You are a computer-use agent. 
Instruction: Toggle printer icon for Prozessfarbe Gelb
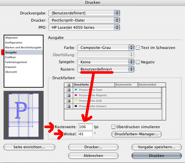[x=68, y=101]
